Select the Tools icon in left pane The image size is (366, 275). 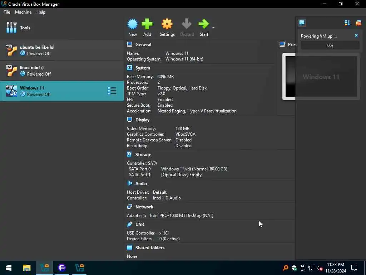pos(11,28)
